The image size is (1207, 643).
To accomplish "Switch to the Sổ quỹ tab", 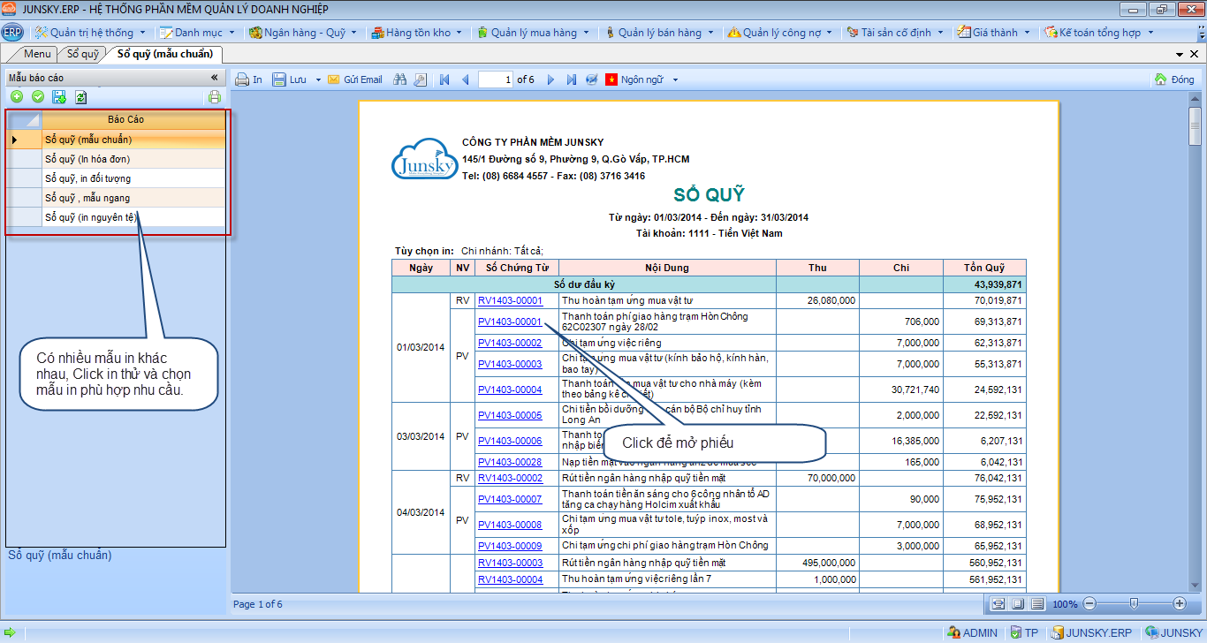I will tap(83, 54).
